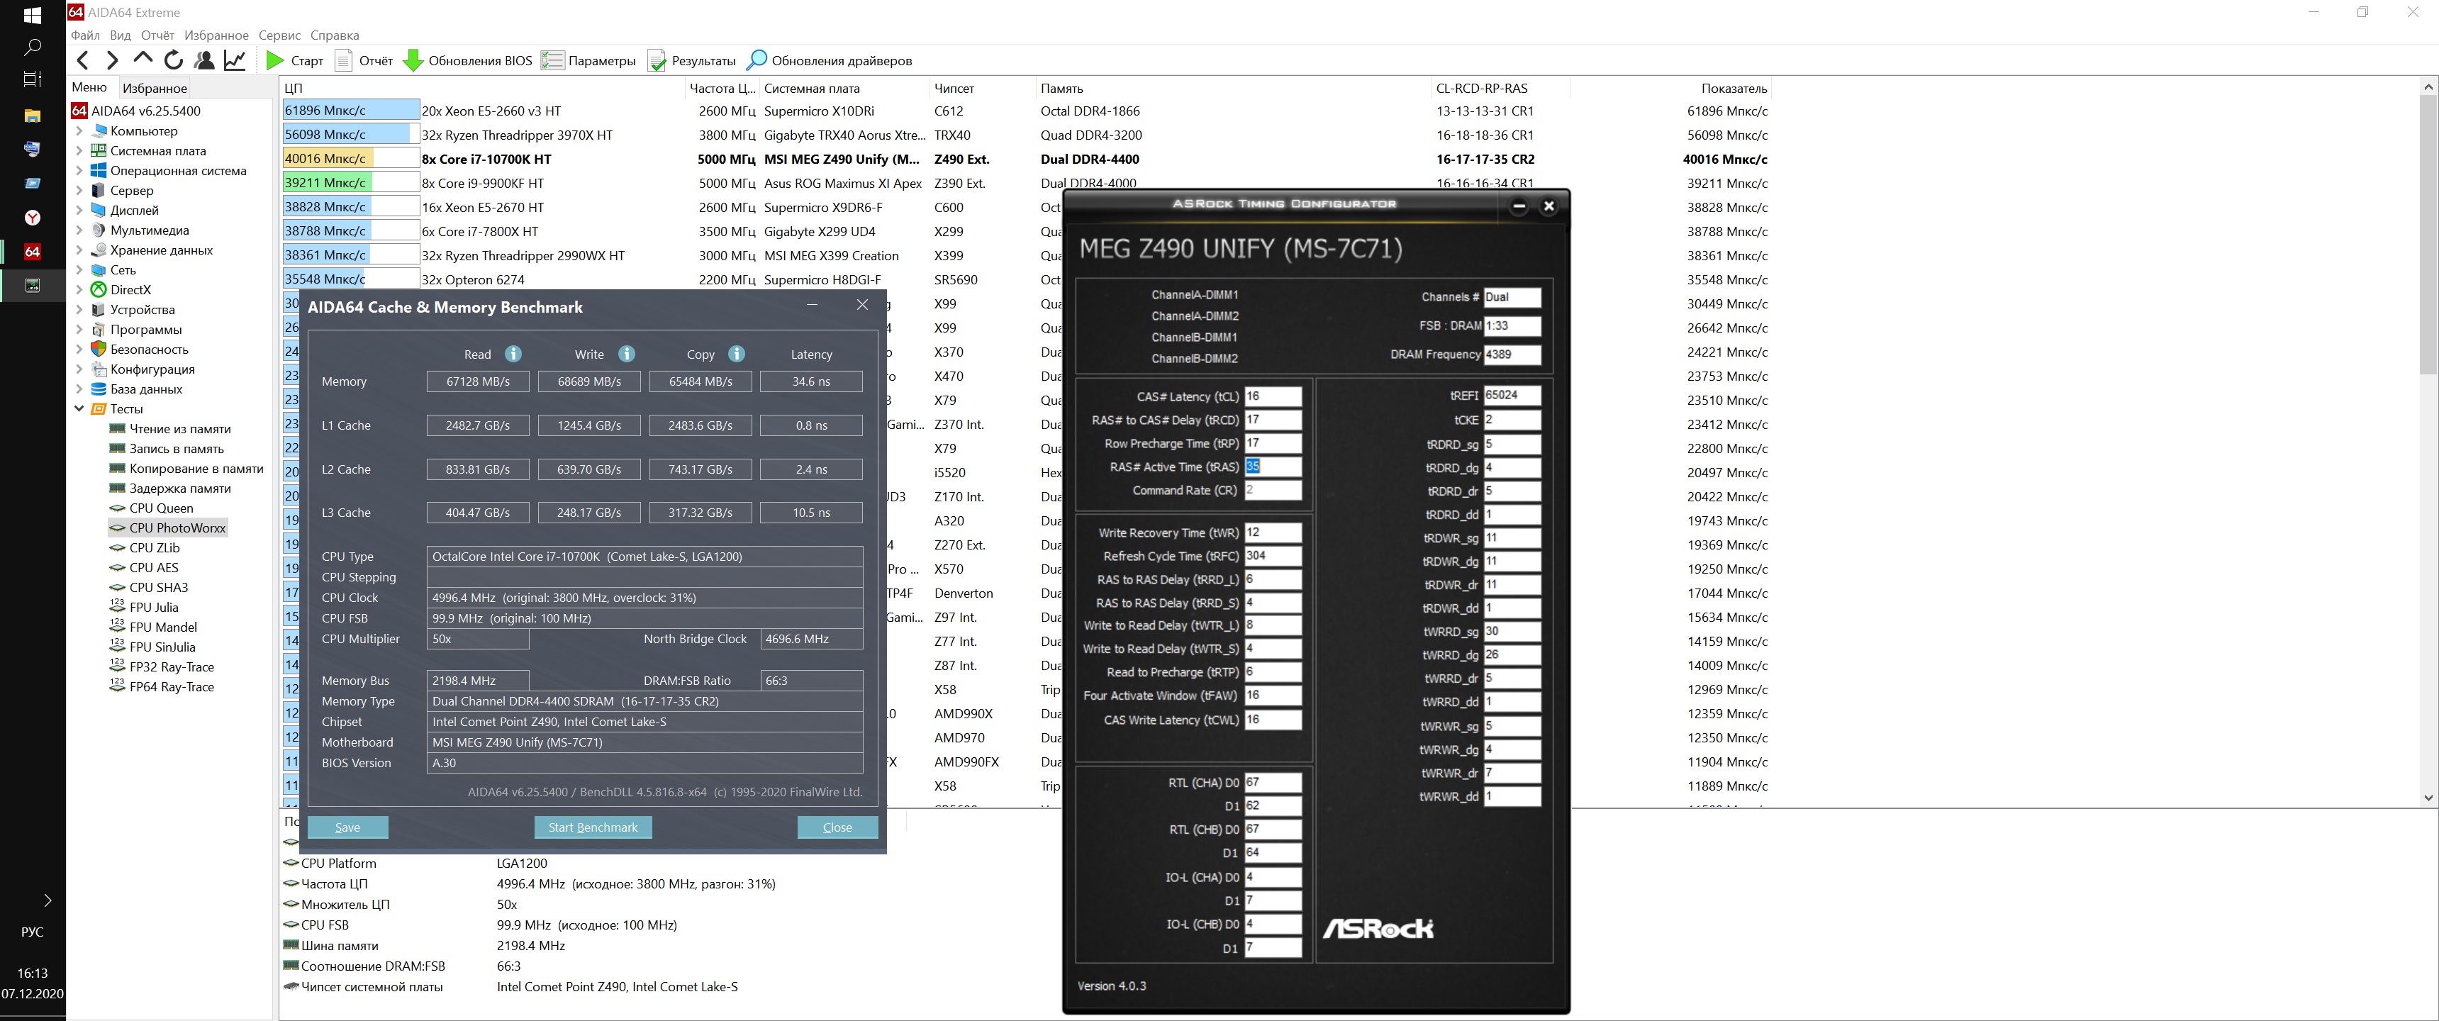Image resolution: width=2439 pixels, height=1021 pixels.
Task: Collapse the Тесты tree node
Action: pos(79,409)
